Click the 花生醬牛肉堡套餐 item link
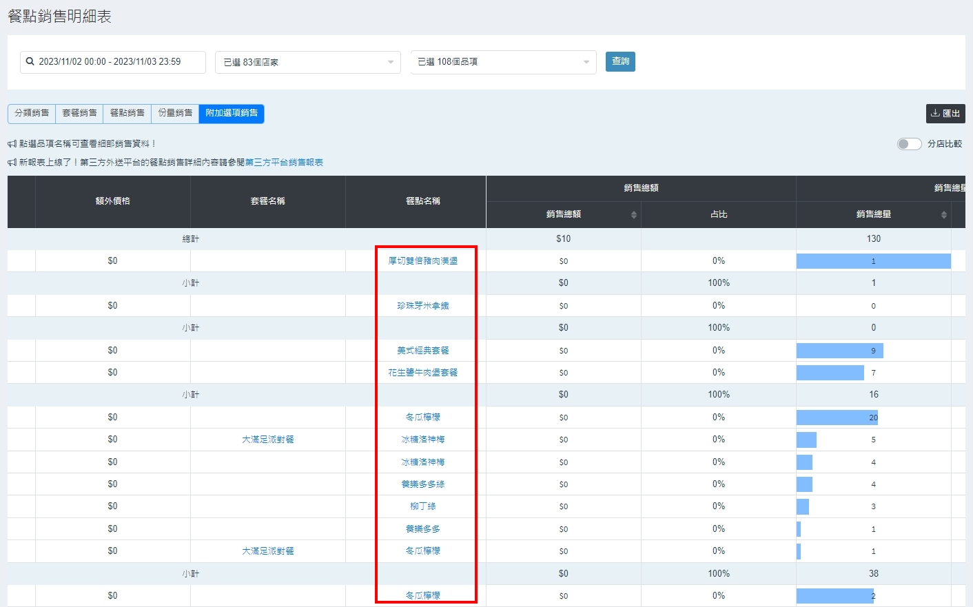Viewport: 973px width, 607px height. coord(423,373)
